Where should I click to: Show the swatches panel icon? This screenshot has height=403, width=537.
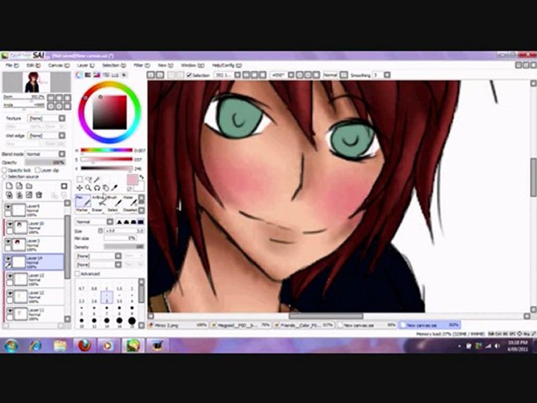tap(115, 74)
